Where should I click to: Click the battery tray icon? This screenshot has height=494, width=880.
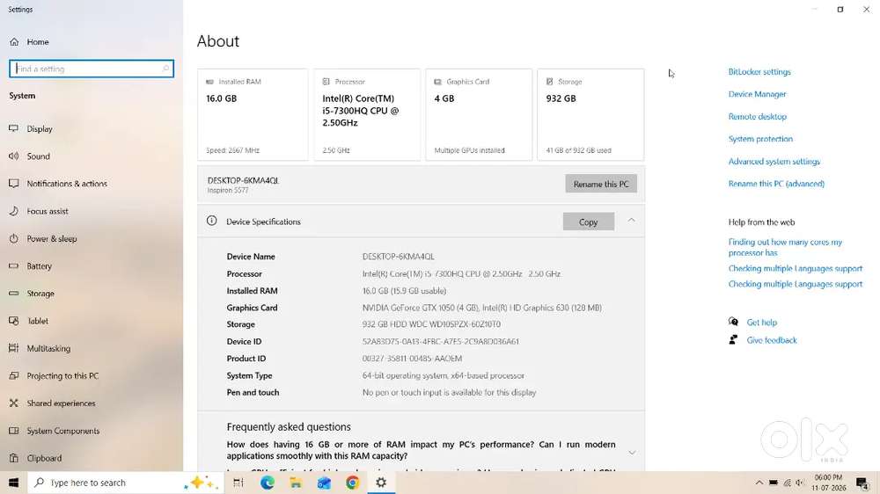click(x=773, y=483)
